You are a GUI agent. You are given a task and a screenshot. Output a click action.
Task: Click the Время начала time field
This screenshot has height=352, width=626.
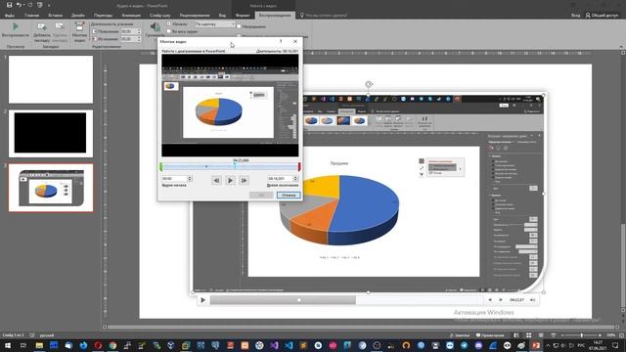[174, 178]
